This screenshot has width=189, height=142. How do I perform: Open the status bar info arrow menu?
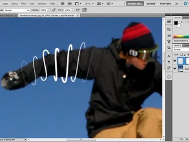click(x=25, y=140)
